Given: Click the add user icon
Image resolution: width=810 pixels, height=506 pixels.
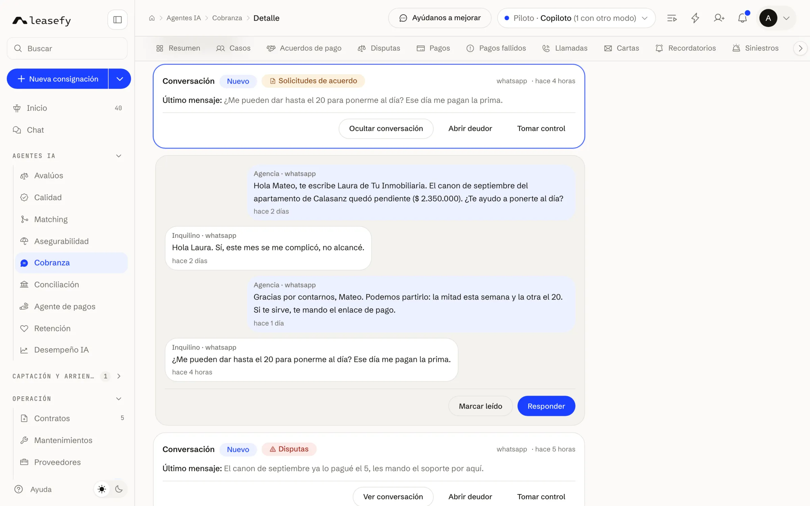Looking at the screenshot, I should point(719,18).
